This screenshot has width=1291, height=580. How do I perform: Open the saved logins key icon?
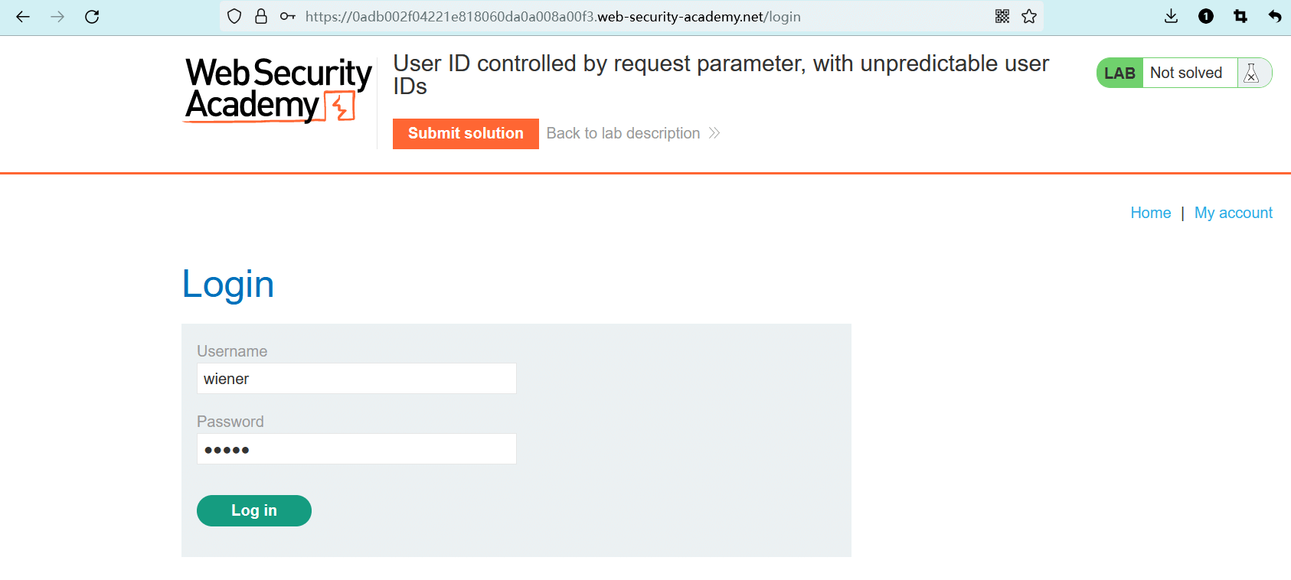click(x=287, y=17)
